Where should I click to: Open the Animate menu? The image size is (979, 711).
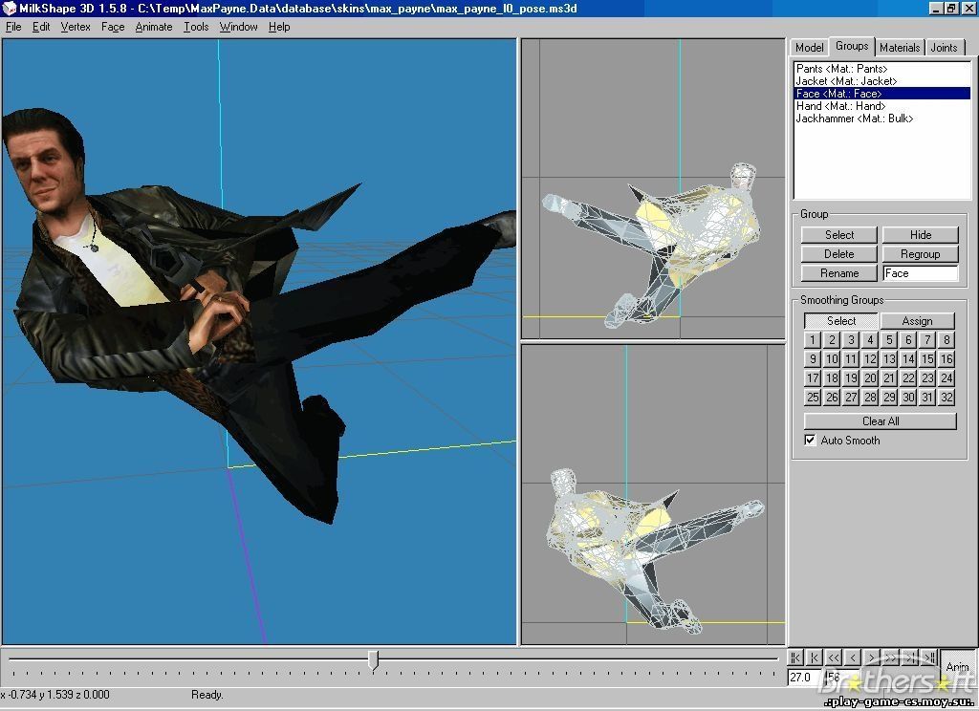point(154,27)
